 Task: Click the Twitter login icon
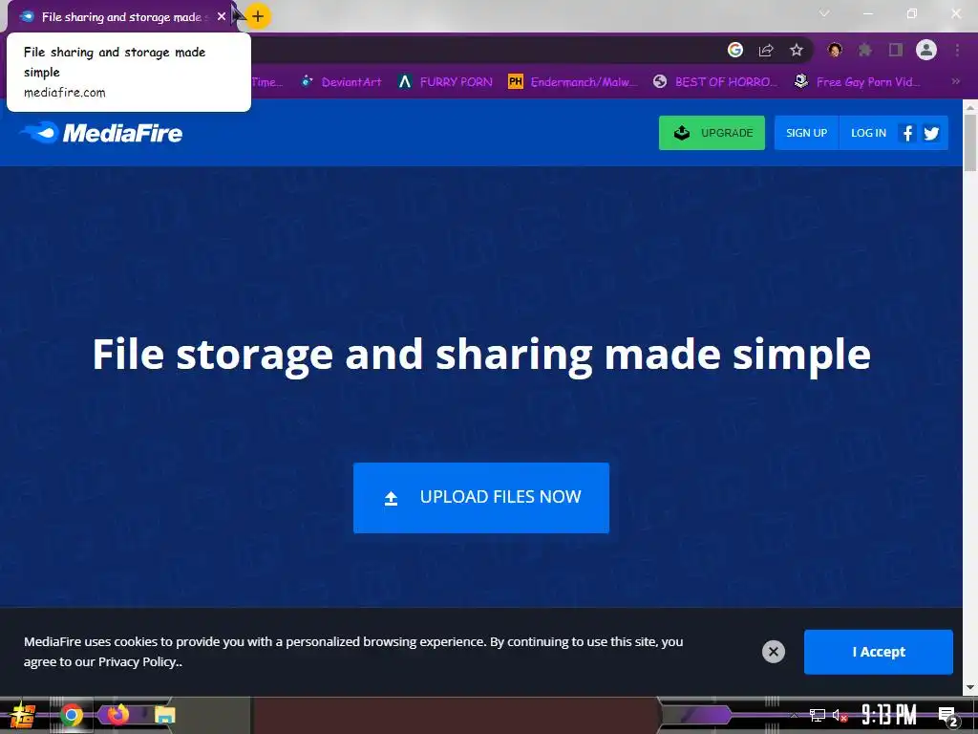[932, 133]
